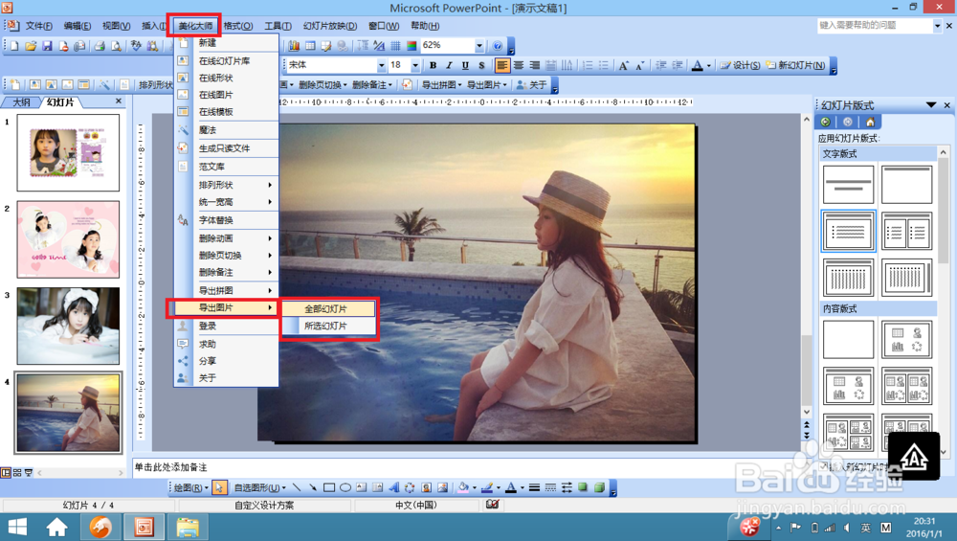Screen dimensions: 957x541
Task: Select the Oval shape tool
Action: click(x=345, y=487)
